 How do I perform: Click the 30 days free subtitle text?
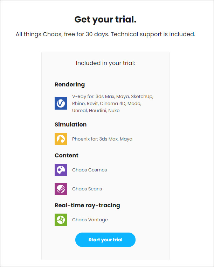tap(105, 34)
